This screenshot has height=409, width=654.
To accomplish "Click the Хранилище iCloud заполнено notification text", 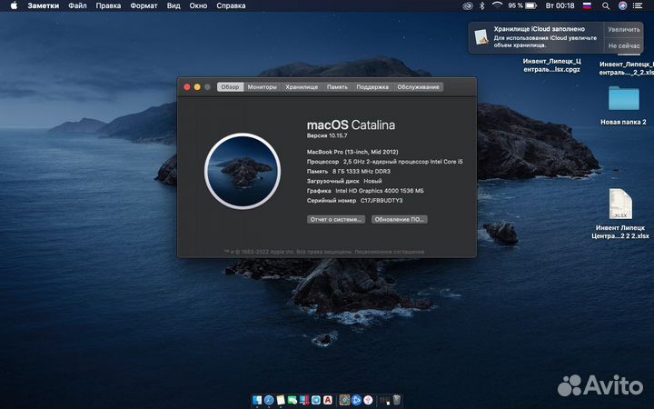I will (539, 29).
